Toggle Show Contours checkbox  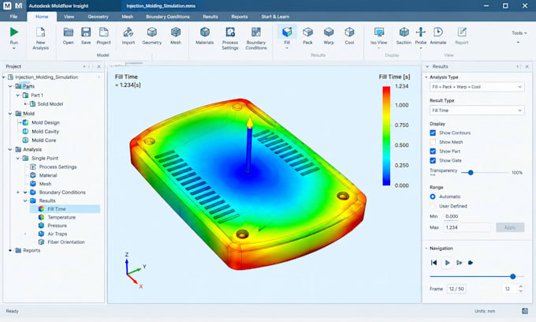[x=433, y=133]
